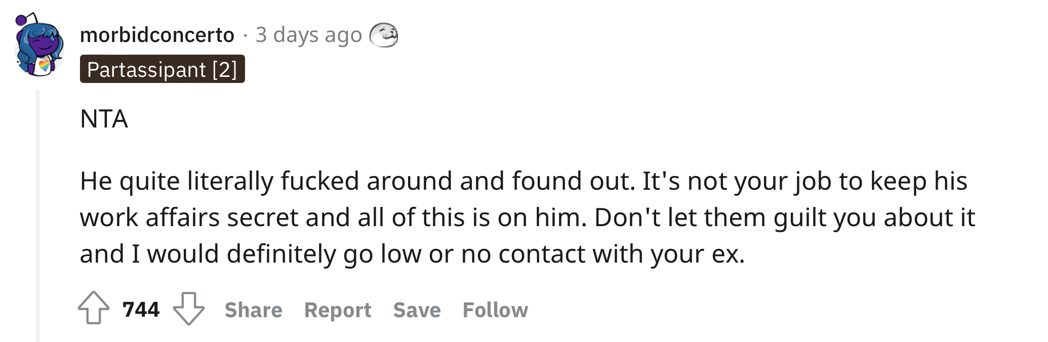Click the line starting 'work affairs secret'
The width and height of the screenshot is (1048, 342).
click(528, 218)
